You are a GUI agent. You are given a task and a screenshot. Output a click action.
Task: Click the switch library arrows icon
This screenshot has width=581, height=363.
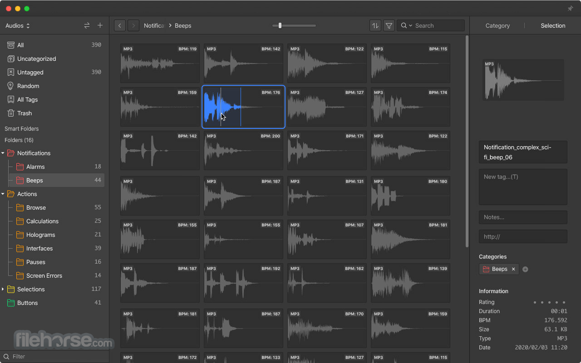87,26
